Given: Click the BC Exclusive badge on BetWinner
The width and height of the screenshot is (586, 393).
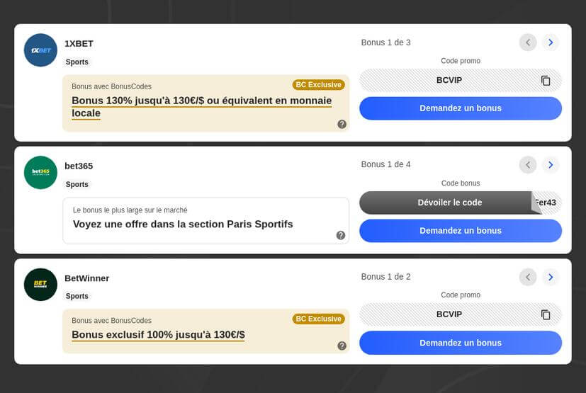Looking at the screenshot, I should [318, 319].
